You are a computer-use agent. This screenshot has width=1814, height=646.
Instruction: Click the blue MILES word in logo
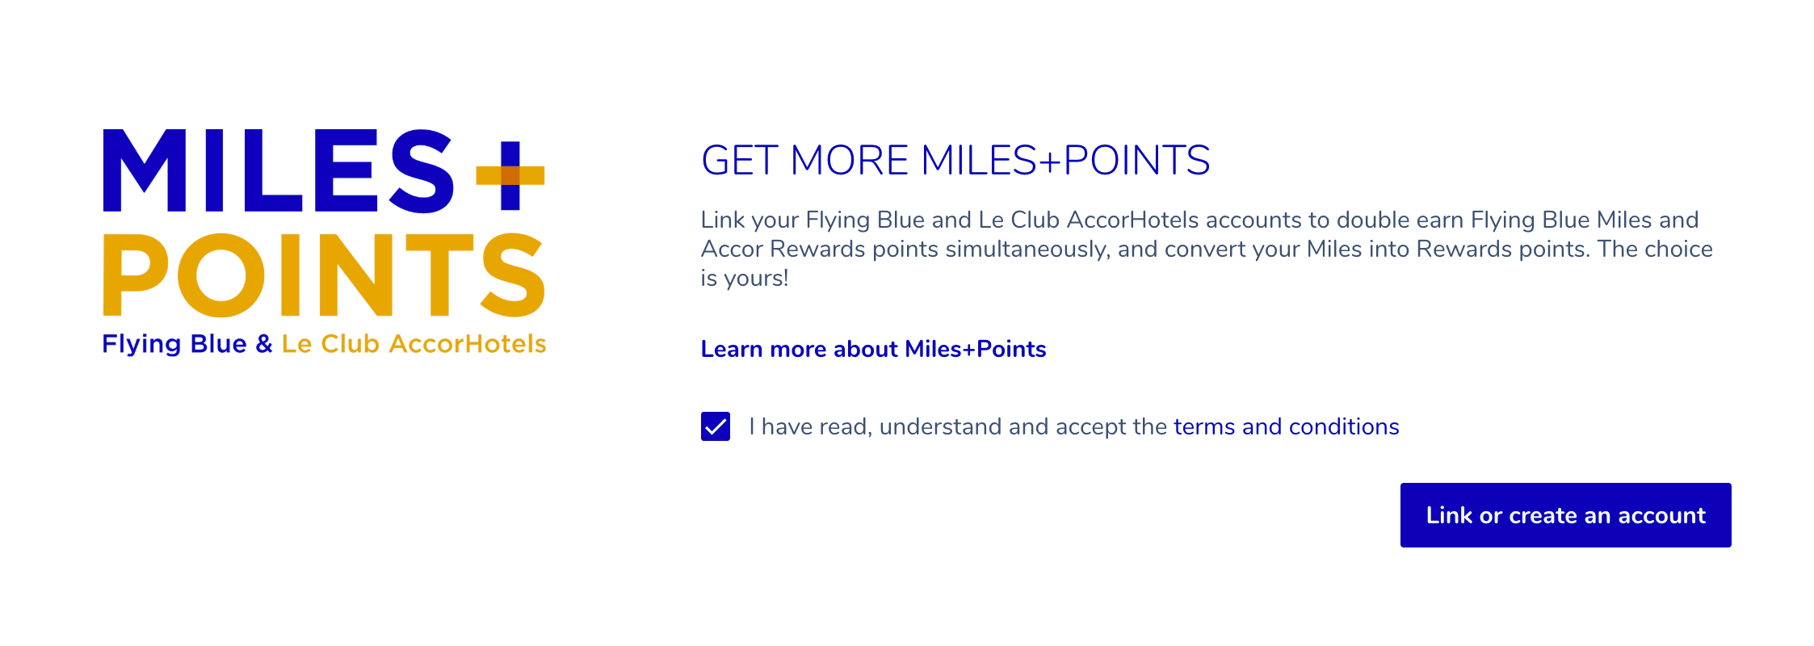pos(279,171)
